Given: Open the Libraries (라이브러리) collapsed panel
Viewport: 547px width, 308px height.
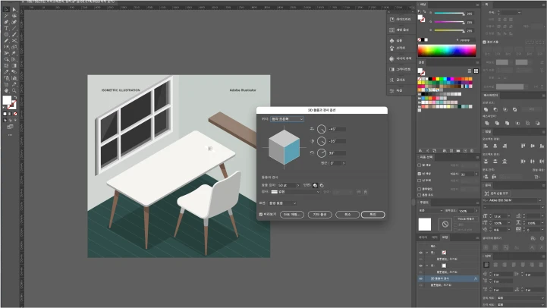Looking at the screenshot, I should (x=401, y=19).
